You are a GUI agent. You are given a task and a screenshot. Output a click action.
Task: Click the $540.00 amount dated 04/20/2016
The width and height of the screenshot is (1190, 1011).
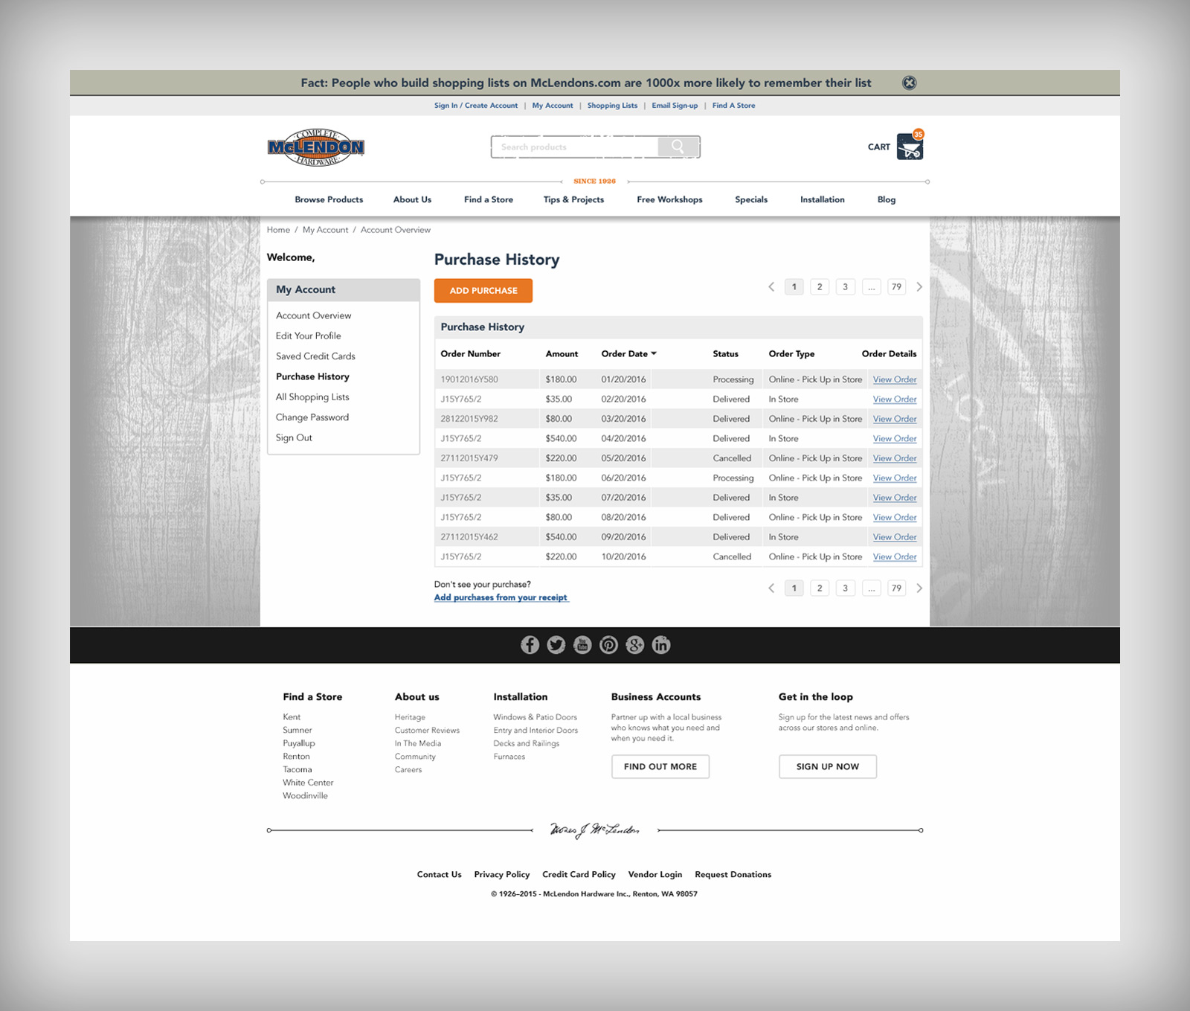561,438
